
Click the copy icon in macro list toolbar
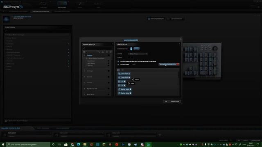[107, 52]
